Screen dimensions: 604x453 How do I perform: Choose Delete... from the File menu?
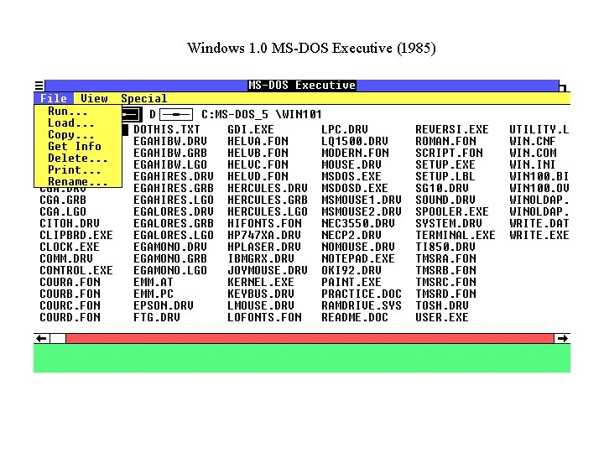[78, 159]
